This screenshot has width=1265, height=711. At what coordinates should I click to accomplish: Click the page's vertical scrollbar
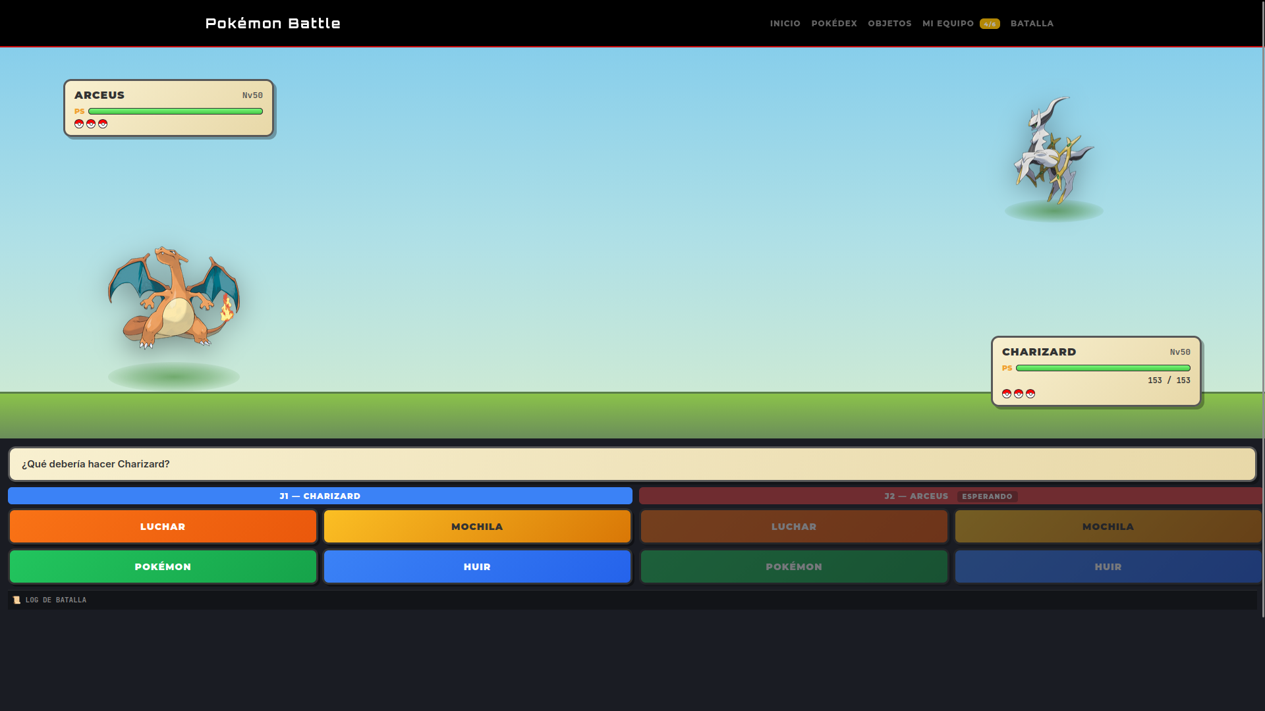tap(1262, 309)
